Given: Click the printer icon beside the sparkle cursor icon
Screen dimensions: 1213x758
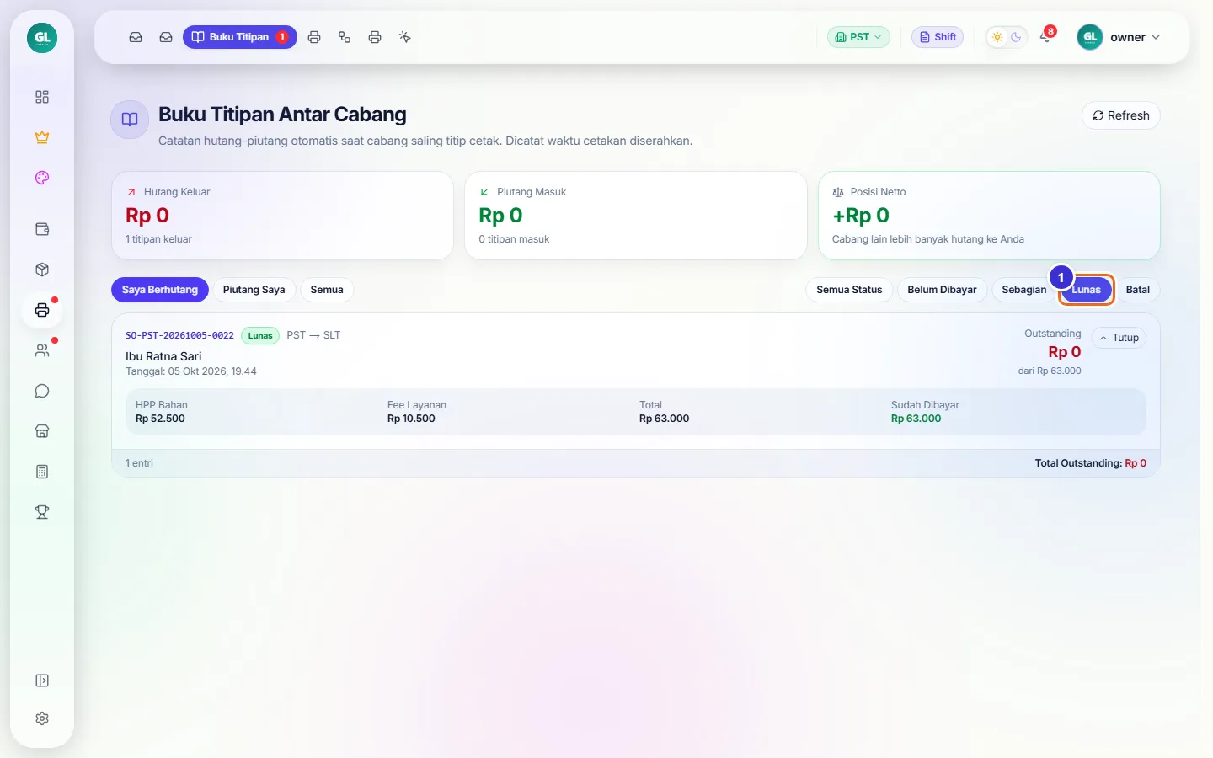Looking at the screenshot, I should tap(375, 37).
